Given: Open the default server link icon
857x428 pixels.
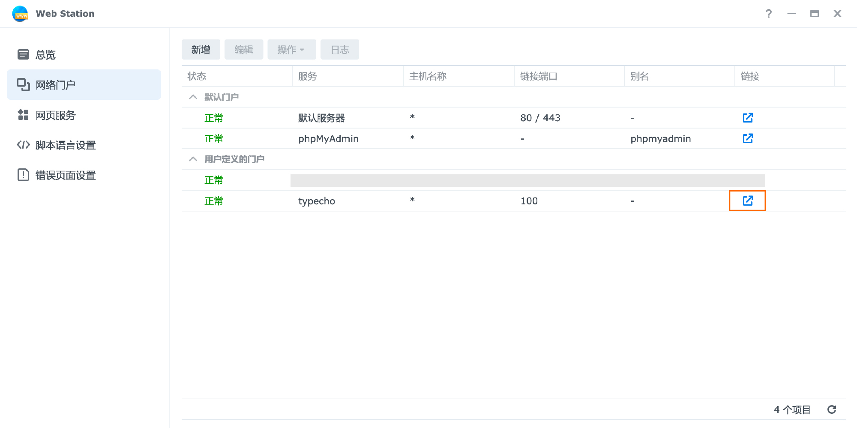Looking at the screenshot, I should [747, 117].
